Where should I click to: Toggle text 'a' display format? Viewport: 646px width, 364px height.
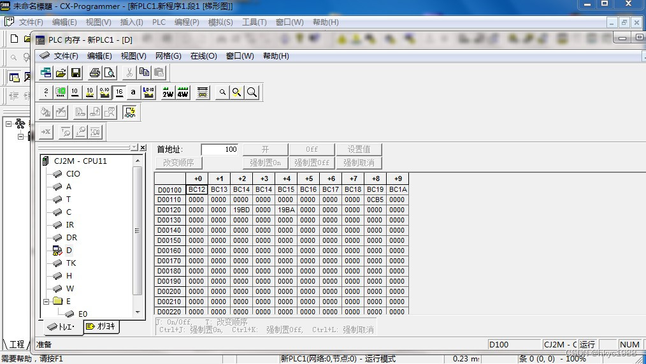click(133, 92)
